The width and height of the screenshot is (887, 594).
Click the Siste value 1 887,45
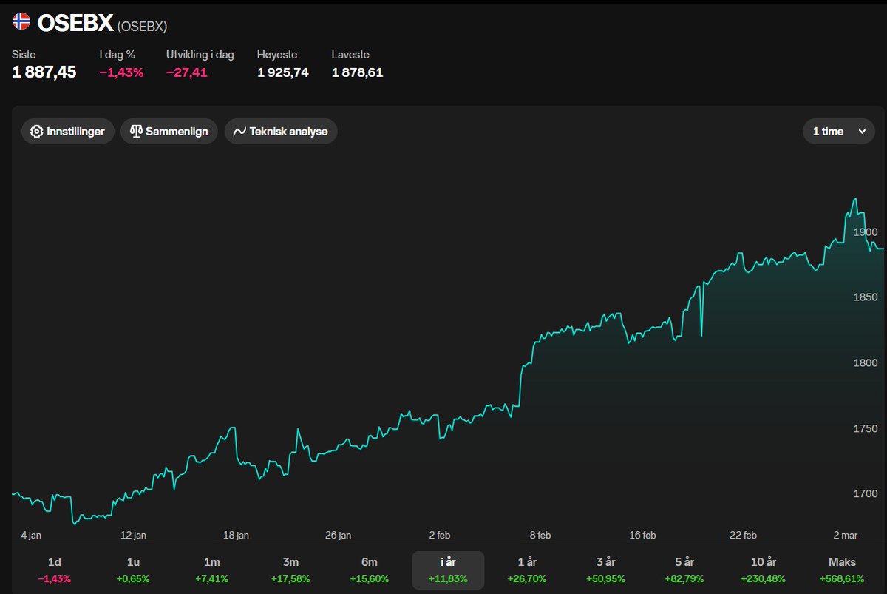(x=44, y=72)
